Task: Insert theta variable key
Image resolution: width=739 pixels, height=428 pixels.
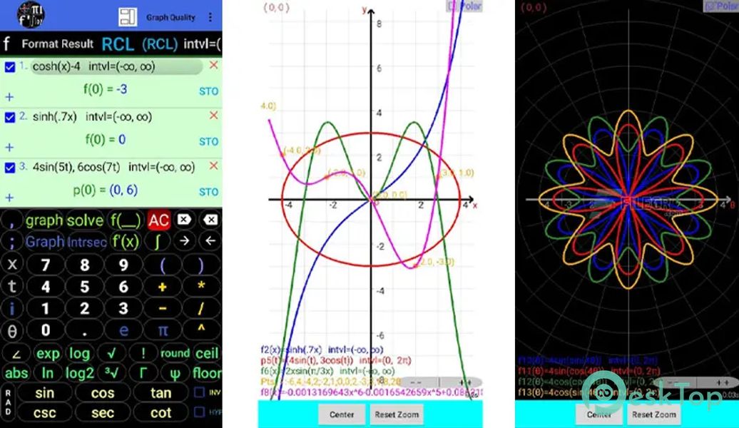Action: (12, 331)
